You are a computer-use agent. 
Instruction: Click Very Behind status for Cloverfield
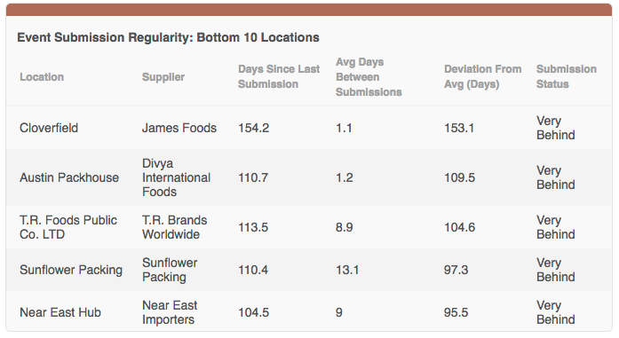coord(555,128)
